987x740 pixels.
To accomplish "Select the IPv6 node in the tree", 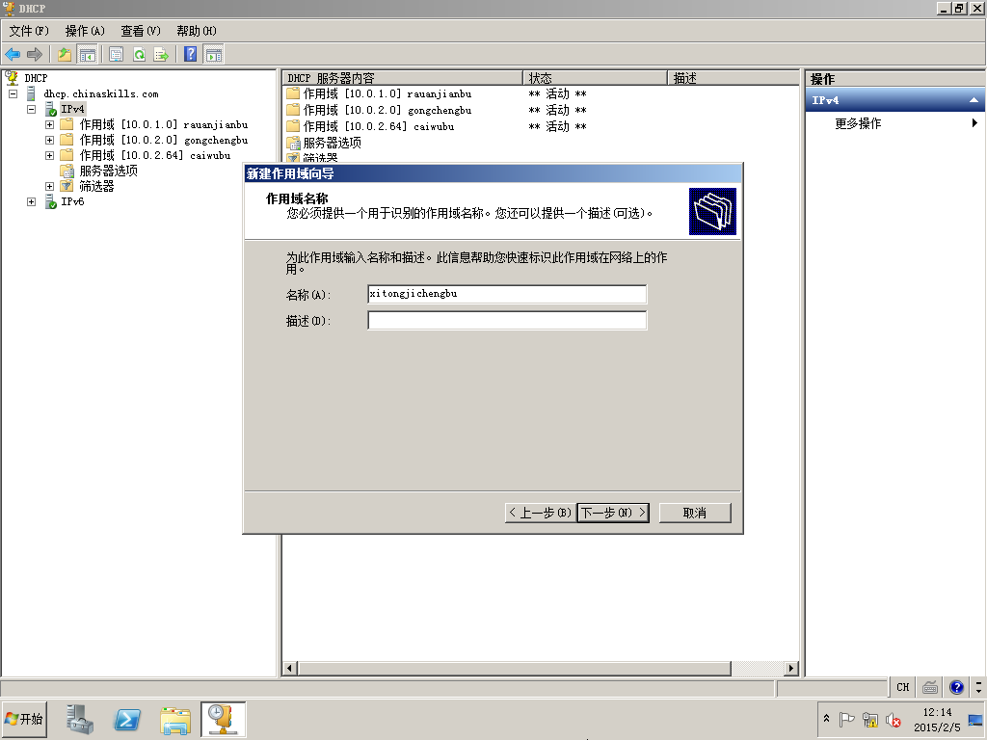I will coord(72,201).
